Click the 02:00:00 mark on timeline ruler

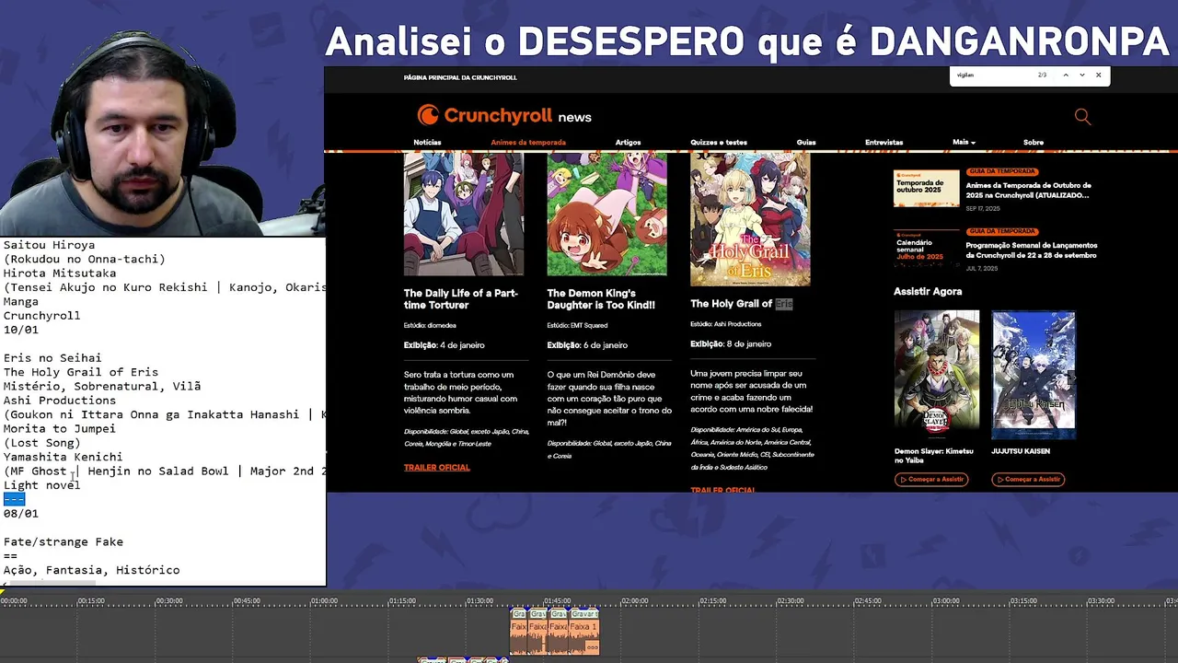[634, 601]
